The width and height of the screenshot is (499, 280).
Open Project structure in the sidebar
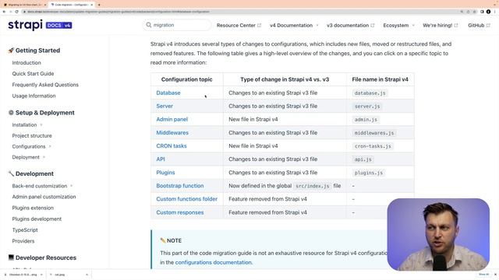[32, 135]
